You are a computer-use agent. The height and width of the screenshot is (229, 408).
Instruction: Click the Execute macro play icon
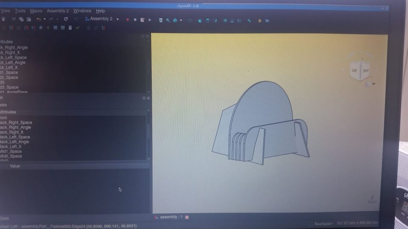(150, 20)
